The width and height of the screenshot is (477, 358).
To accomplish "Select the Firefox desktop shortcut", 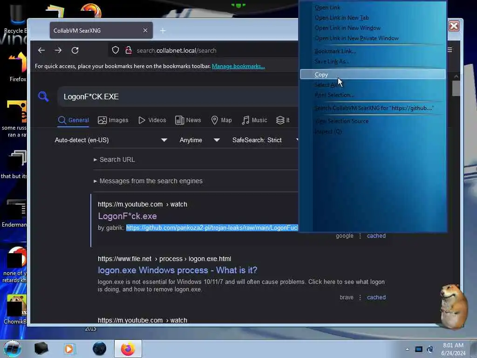I will point(18,67).
